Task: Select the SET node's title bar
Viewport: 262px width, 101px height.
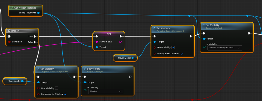Action: pos(109,34)
